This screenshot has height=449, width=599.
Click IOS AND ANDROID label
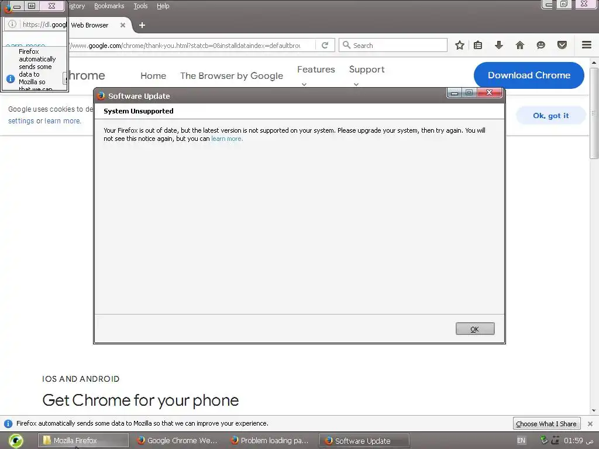[81, 379]
